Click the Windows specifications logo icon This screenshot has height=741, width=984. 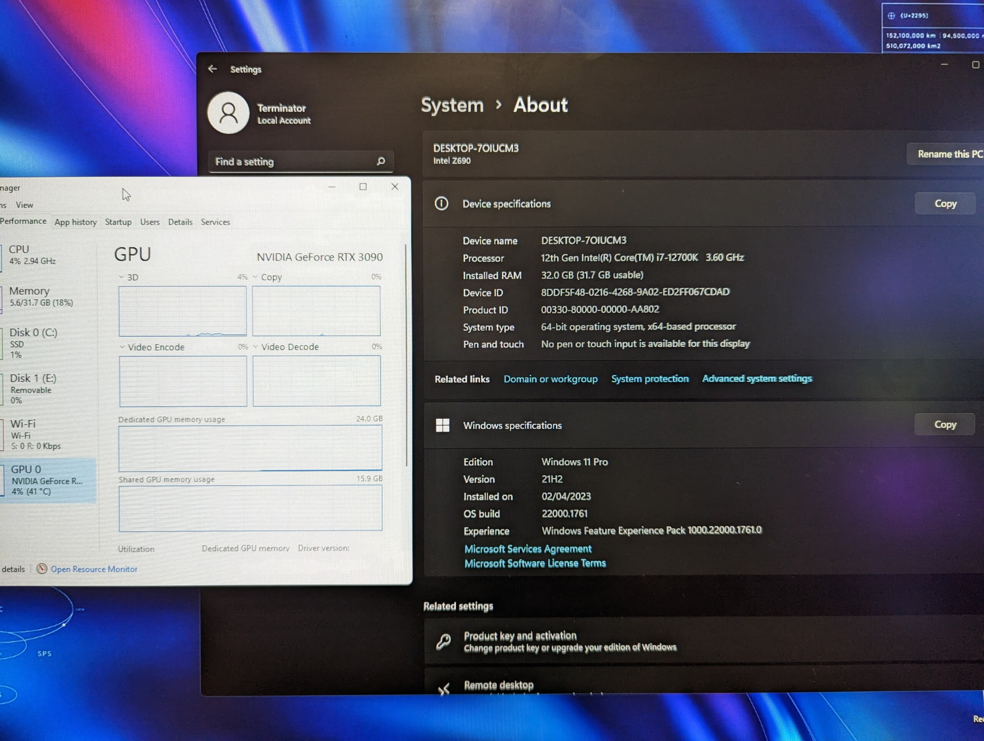tap(443, 425)
